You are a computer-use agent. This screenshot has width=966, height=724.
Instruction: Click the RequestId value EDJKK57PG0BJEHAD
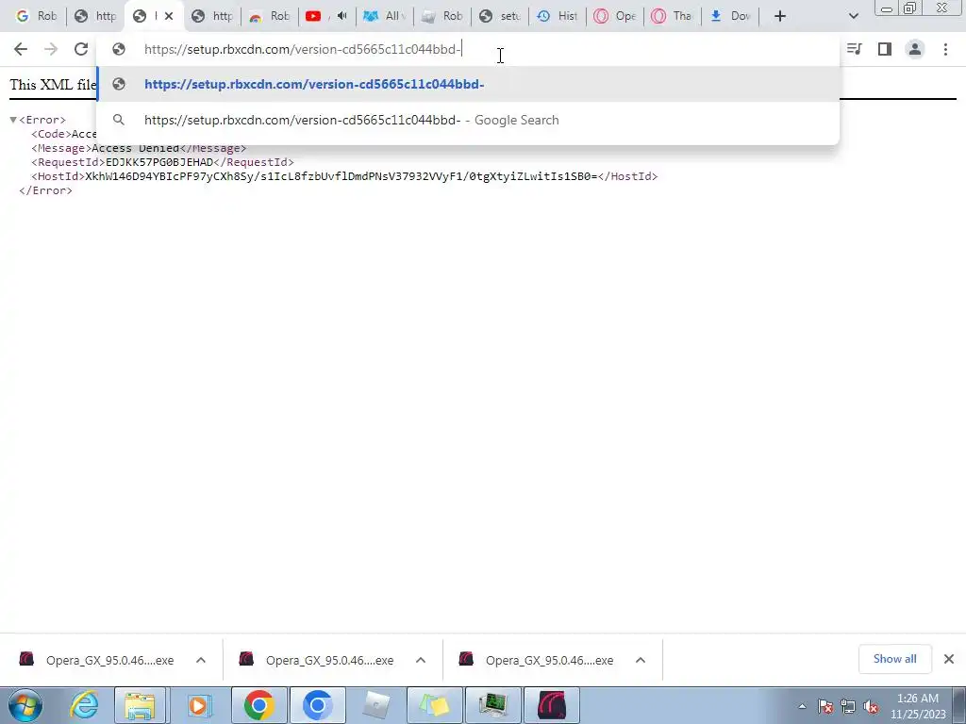[158, 162]
